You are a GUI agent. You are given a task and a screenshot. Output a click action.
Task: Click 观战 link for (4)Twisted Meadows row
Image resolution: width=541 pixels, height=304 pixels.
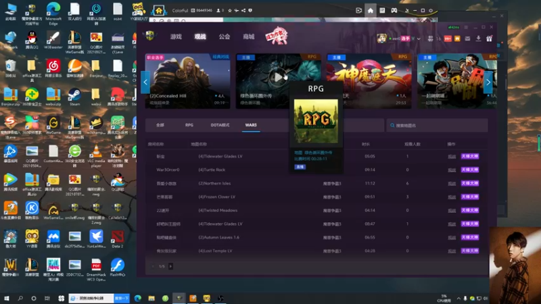pos(452,210)
